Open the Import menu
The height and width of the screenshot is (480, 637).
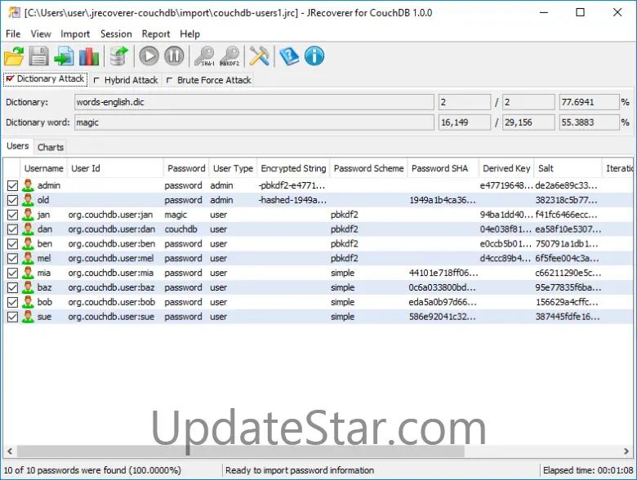tap(75, 34)
